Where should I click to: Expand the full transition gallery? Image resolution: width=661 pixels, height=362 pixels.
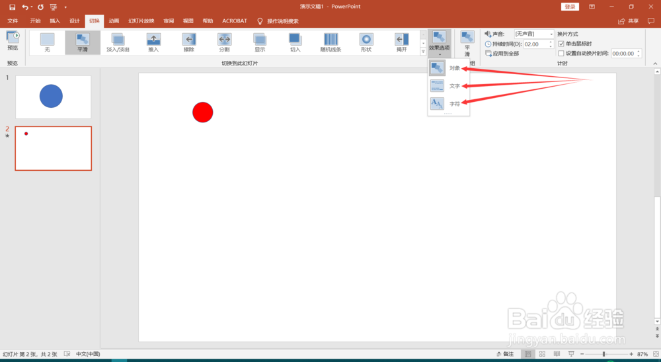(423, 52)
